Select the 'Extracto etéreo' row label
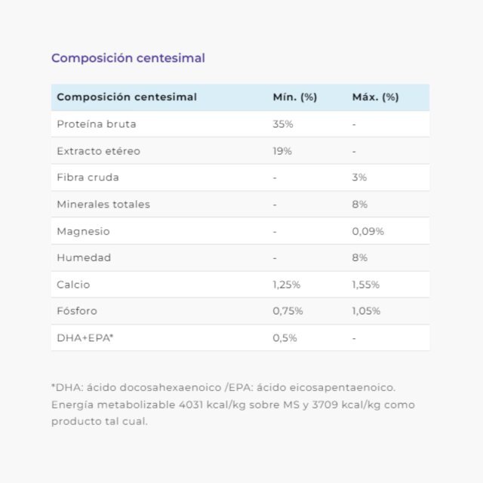Screen dimensions: 483x483 point(99,151)
